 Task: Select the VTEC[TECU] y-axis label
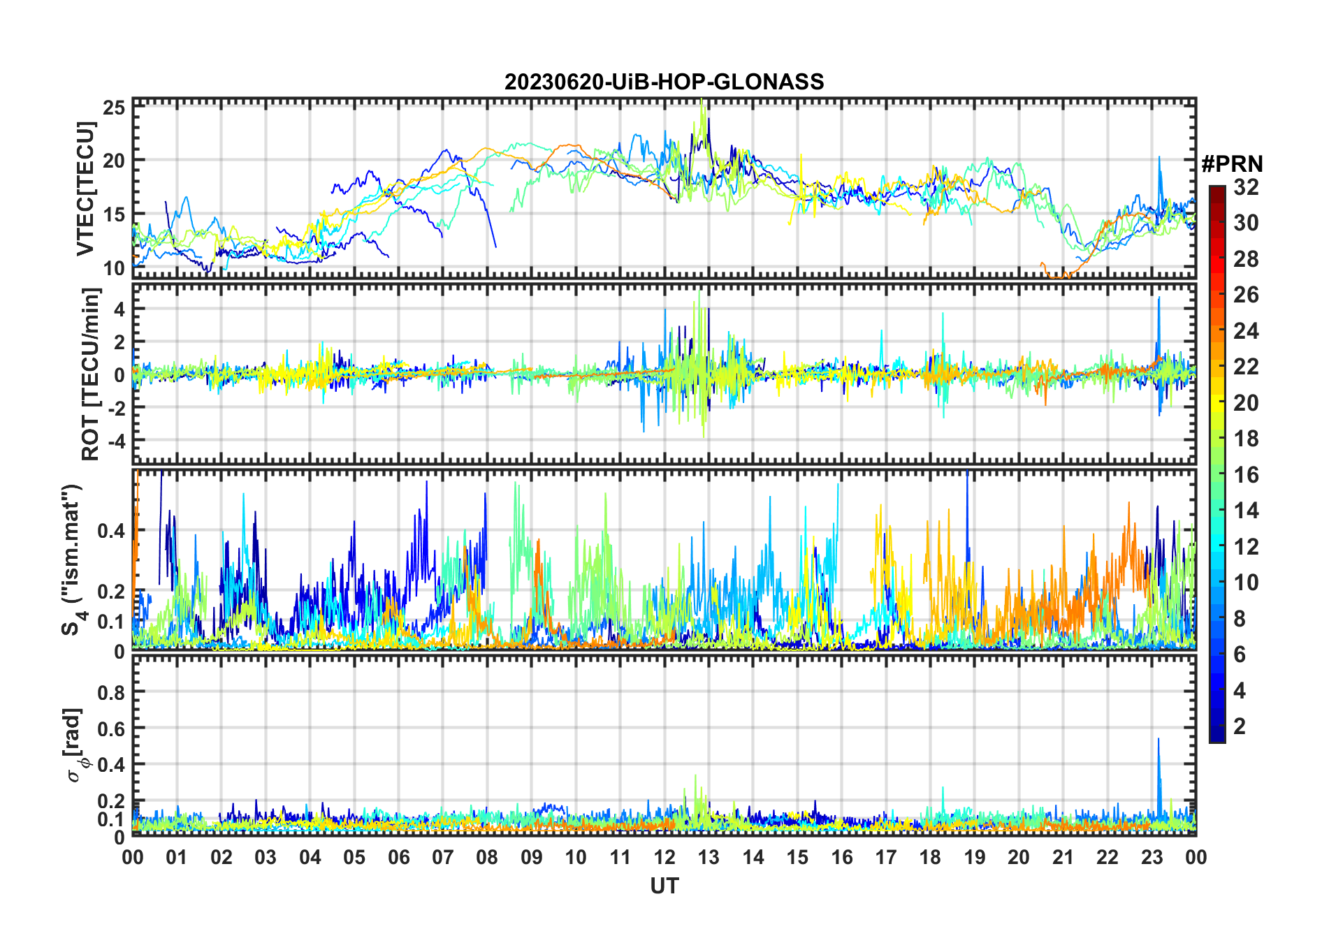pyautogui.click(x=85, y=189)
